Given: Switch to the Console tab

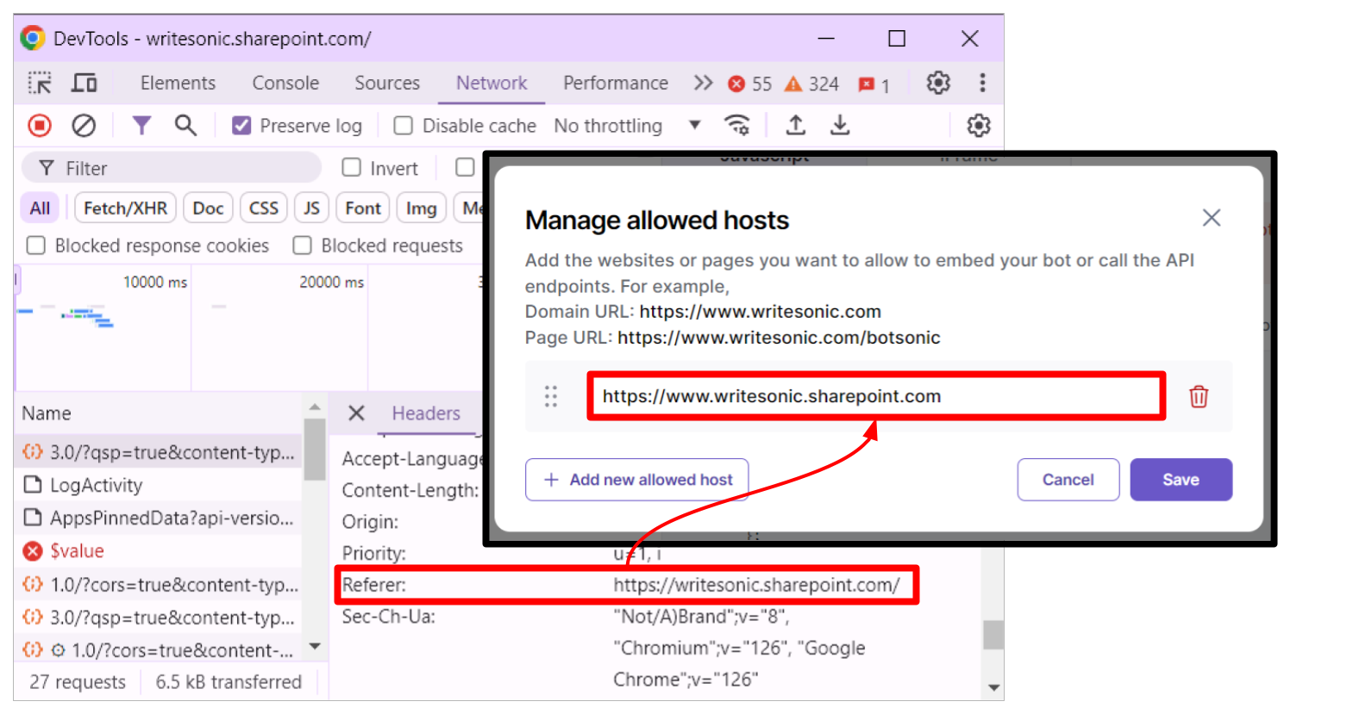Looking at the screenshot, I should pos(285,83).
